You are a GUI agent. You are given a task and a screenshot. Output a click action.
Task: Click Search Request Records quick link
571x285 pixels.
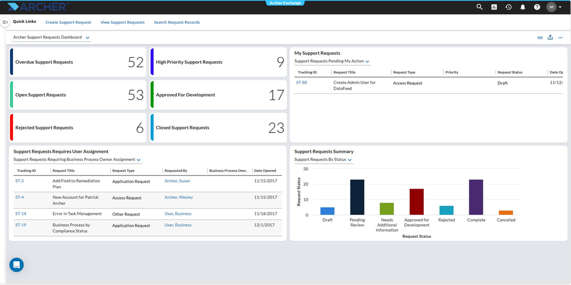click(x=176, y=22)
